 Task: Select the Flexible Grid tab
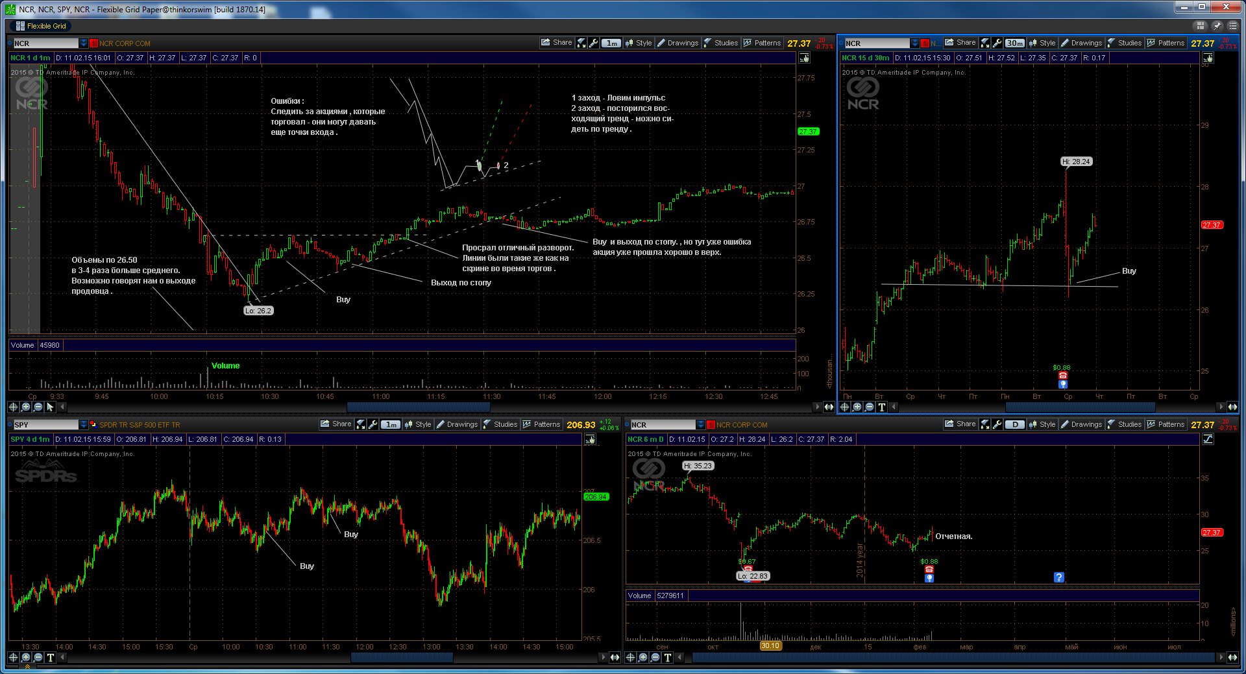[41, 26]
